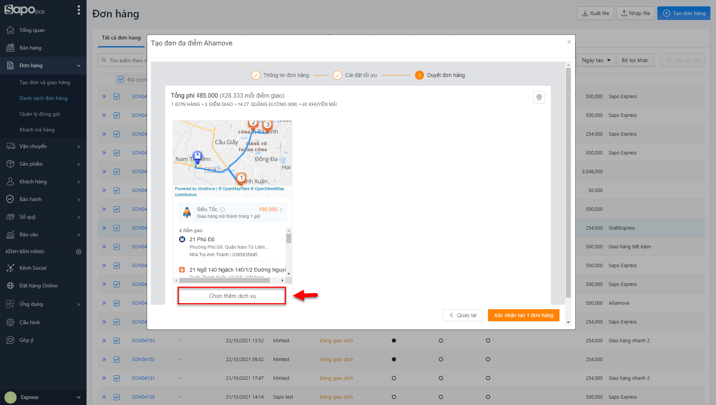Click Quay lại to go back

click(462, 315)
